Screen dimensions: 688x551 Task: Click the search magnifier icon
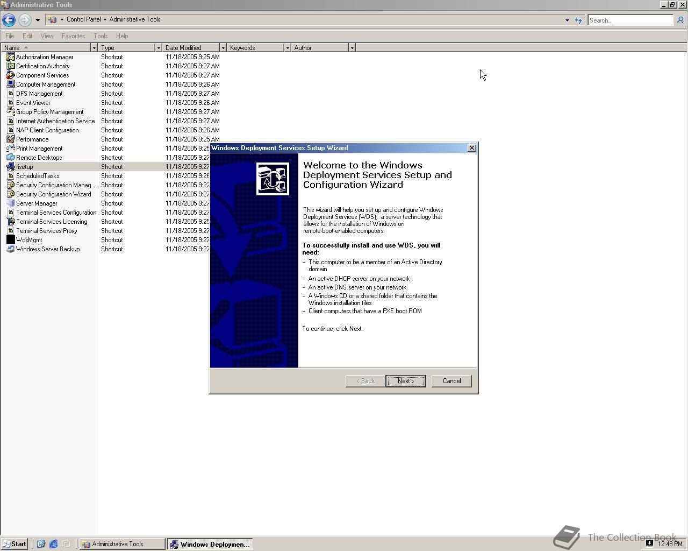click(x=680, y=20)
